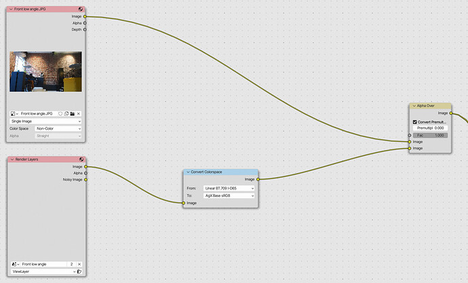
Task: Collapse the Alpha Over node
Action: tap(414, 106)
